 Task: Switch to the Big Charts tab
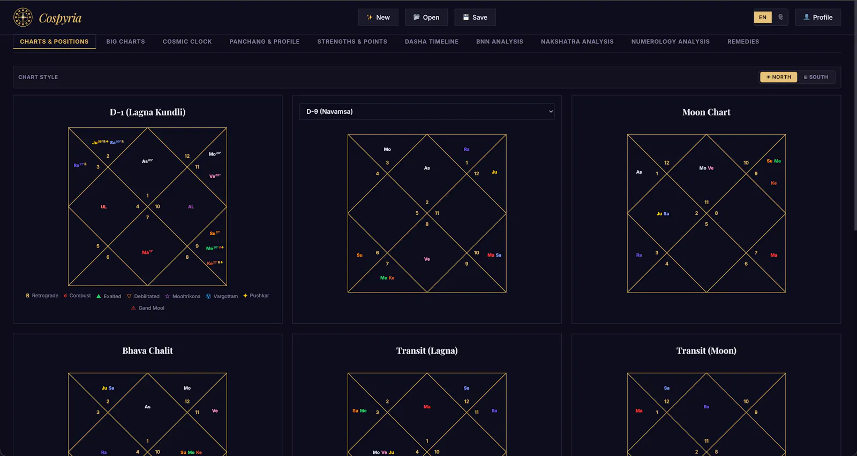coord(125,42)
